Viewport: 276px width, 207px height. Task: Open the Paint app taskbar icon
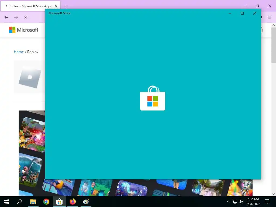86,202
